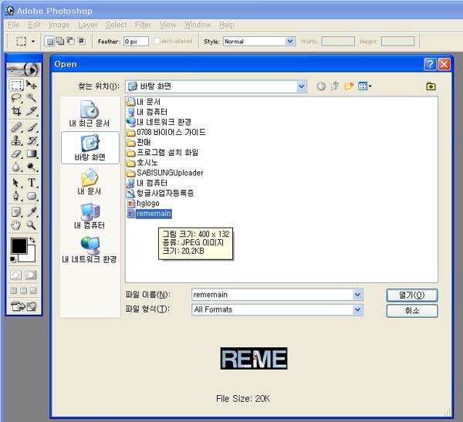Switch to Standard Screen Mode
463x422 pixels.
tap(14, 291)
